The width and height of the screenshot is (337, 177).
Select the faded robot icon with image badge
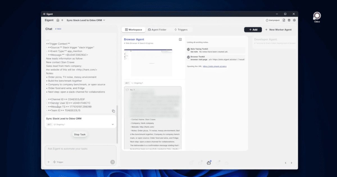pyautogui.click(x=218, y=163)
